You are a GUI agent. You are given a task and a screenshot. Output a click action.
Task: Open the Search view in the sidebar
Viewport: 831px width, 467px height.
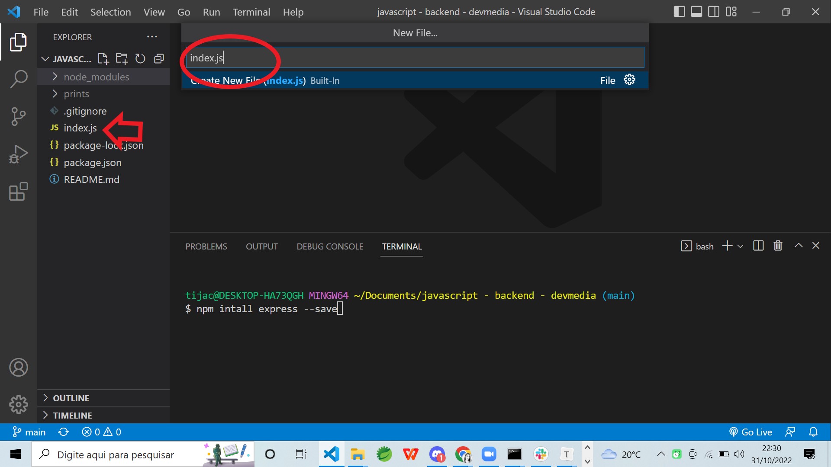tap(18, 79)
